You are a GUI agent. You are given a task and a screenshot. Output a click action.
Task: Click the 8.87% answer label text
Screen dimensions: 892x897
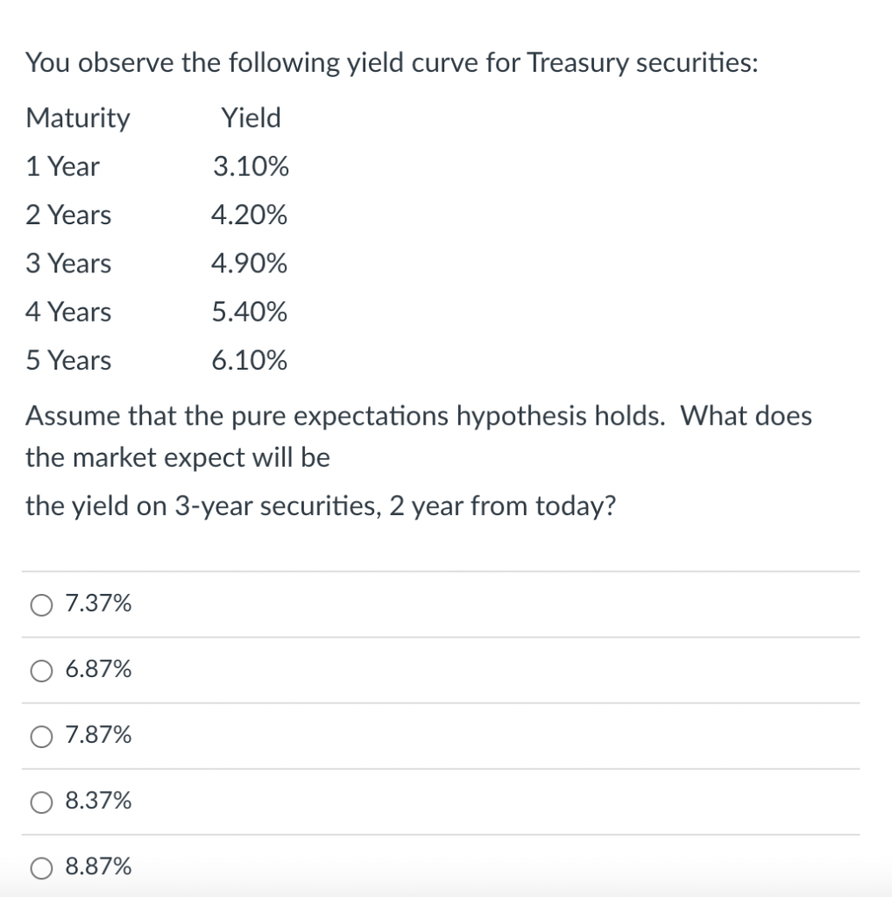point(98,866)
